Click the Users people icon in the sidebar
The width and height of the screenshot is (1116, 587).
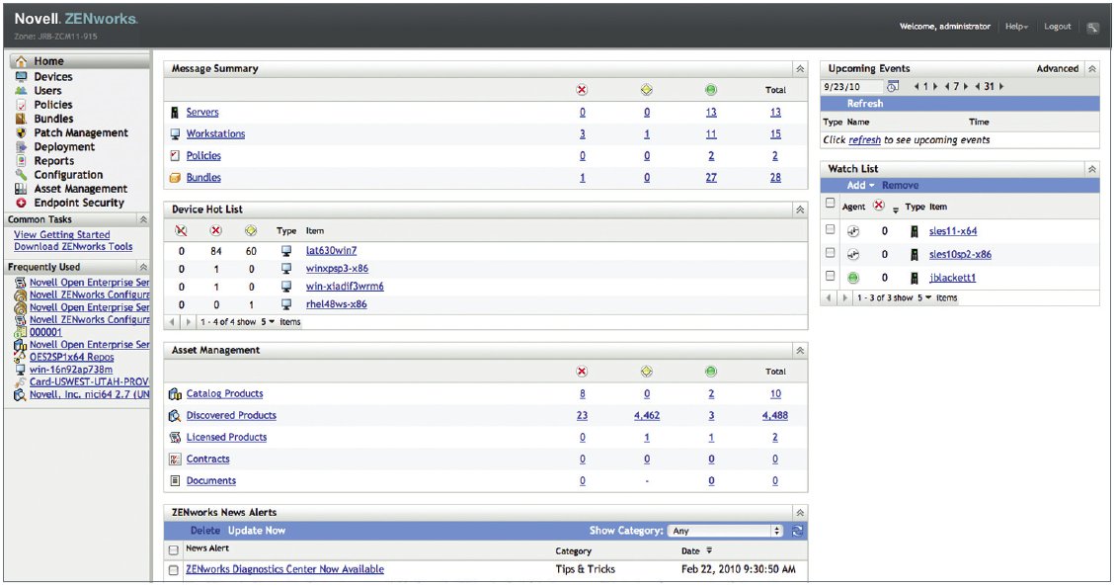(x=22, y=91)
